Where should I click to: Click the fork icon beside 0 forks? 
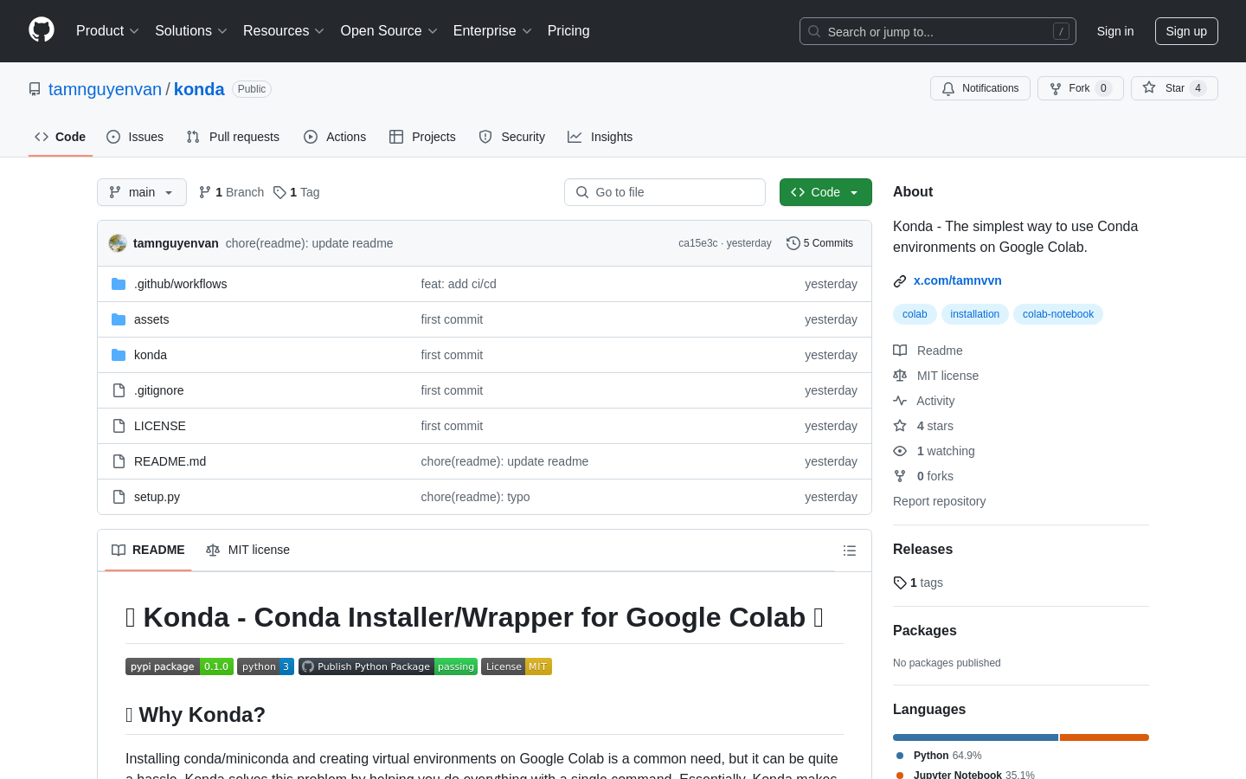(900, 476)
